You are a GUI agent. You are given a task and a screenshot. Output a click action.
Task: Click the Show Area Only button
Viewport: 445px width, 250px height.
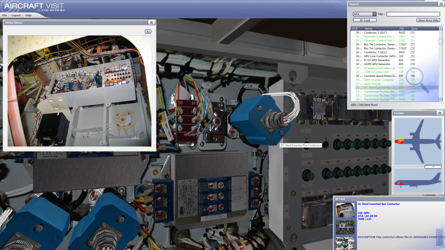click(x=428, y=20)
